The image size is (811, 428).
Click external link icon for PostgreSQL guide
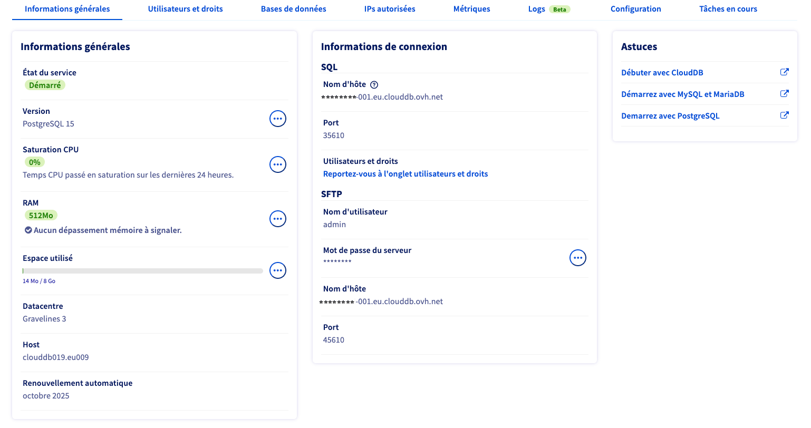coord(784,115)
